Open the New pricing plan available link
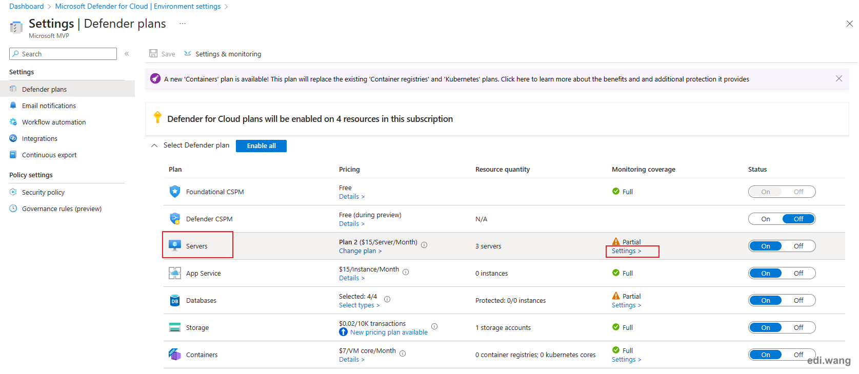Viewport: 859px width, 374px height. click(389, 333)
